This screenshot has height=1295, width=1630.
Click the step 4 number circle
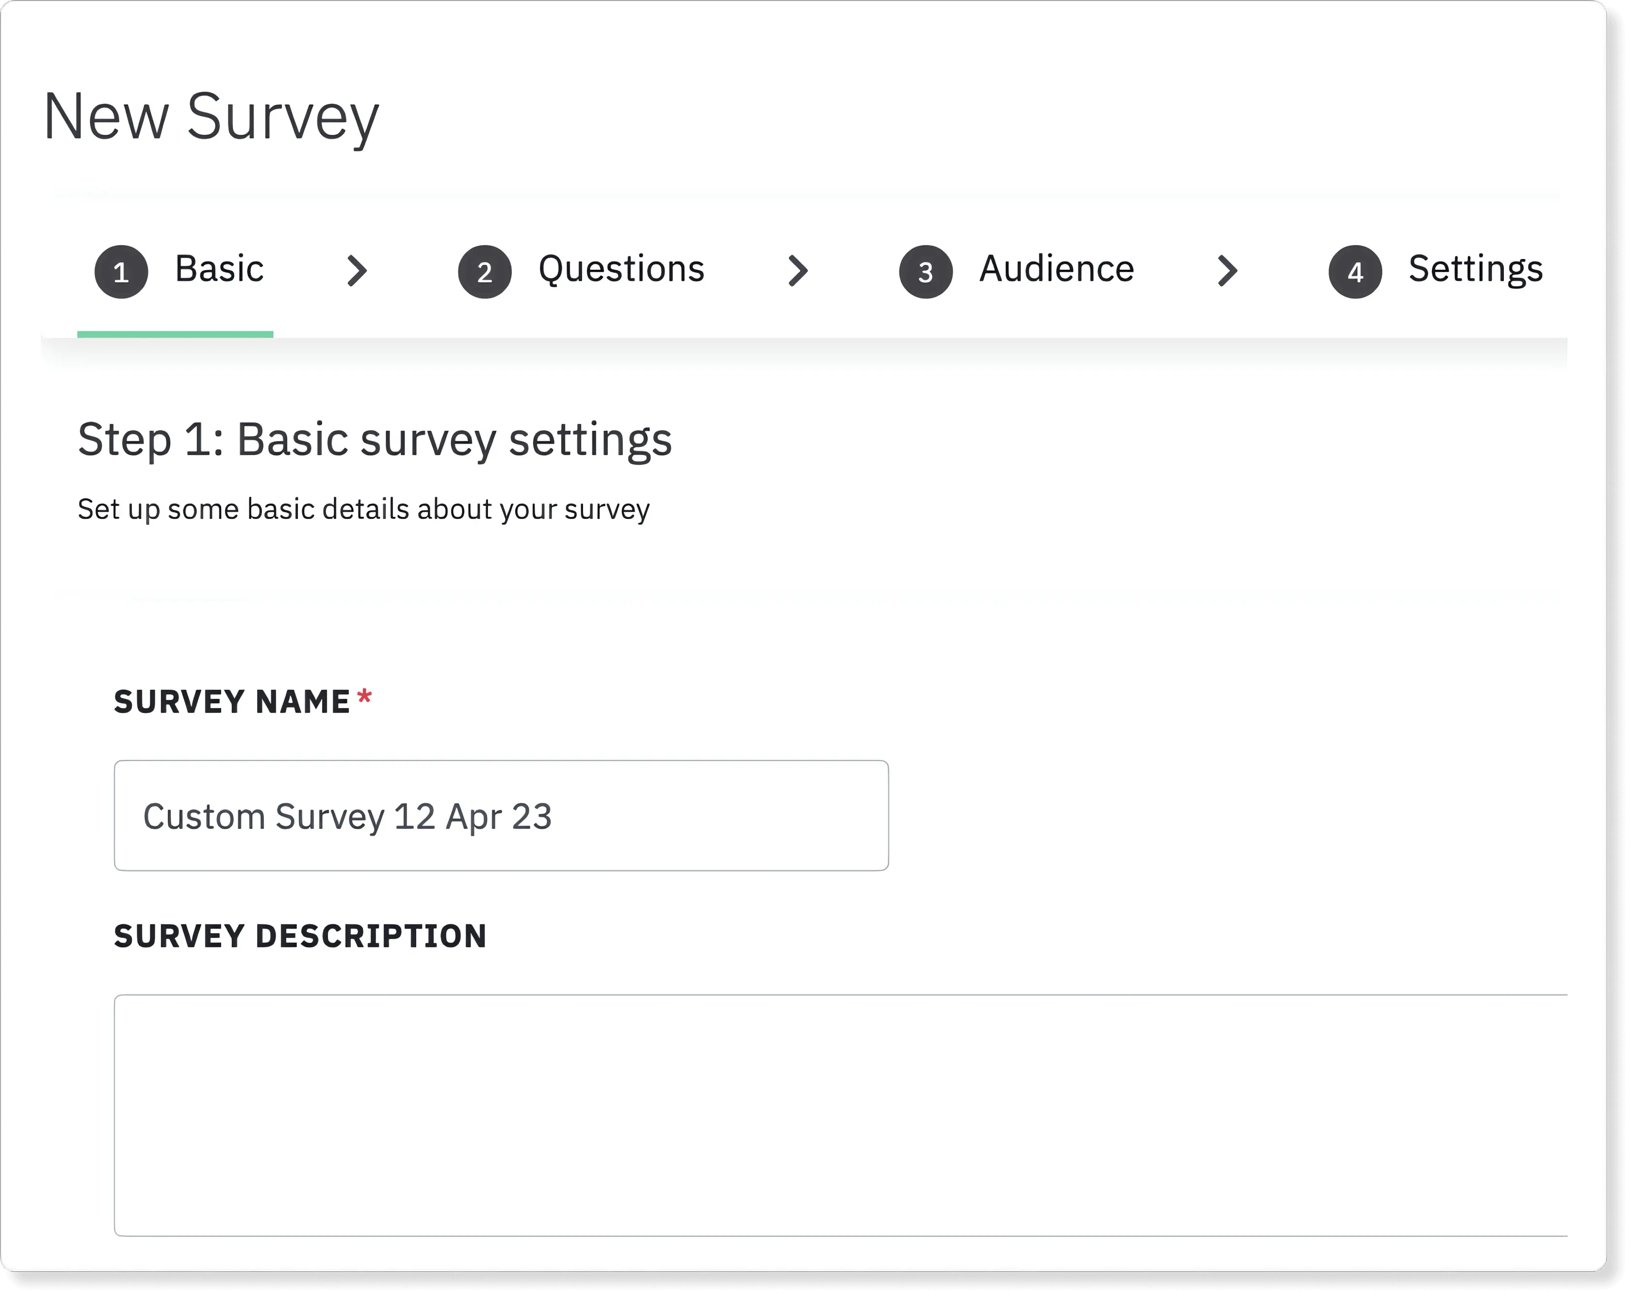[1355, 272]
